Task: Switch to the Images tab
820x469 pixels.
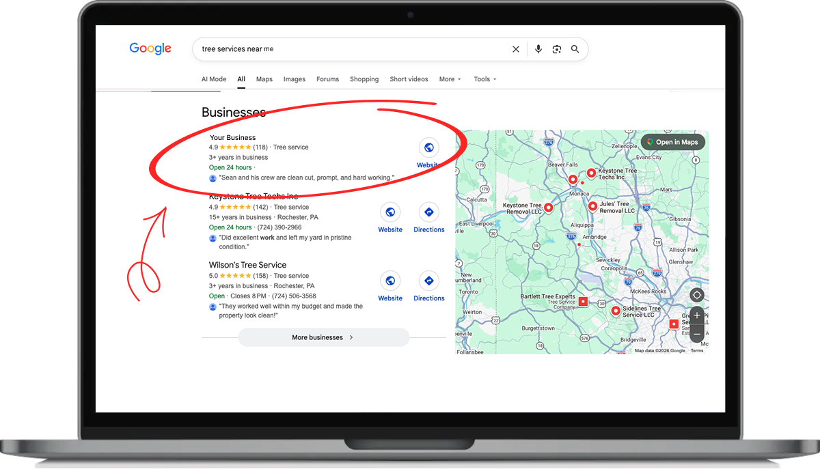Action: (295, 79)
